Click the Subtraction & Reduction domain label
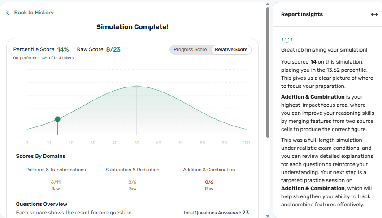 point(132,170)
